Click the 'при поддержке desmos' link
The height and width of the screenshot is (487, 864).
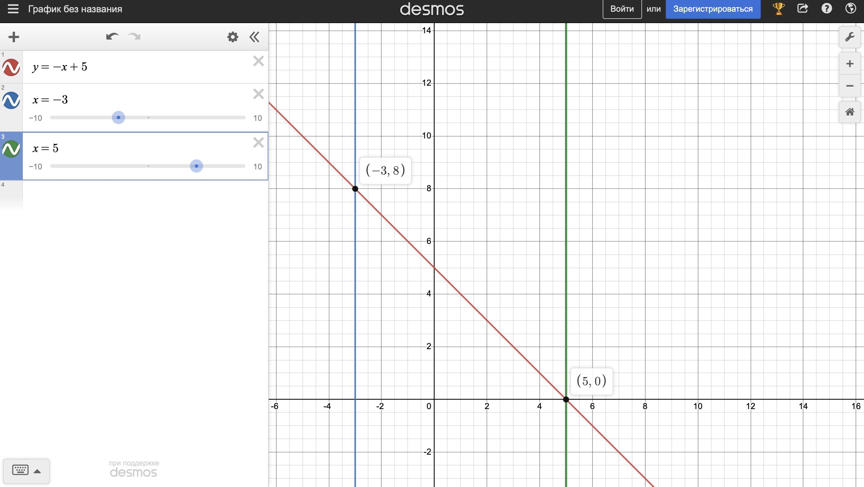click(133, 468)
